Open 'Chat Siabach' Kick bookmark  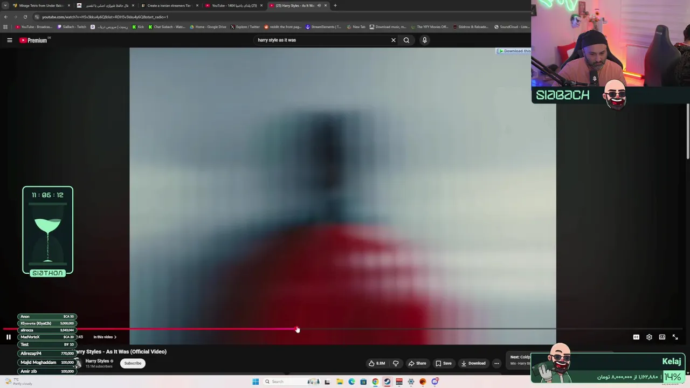167,27
